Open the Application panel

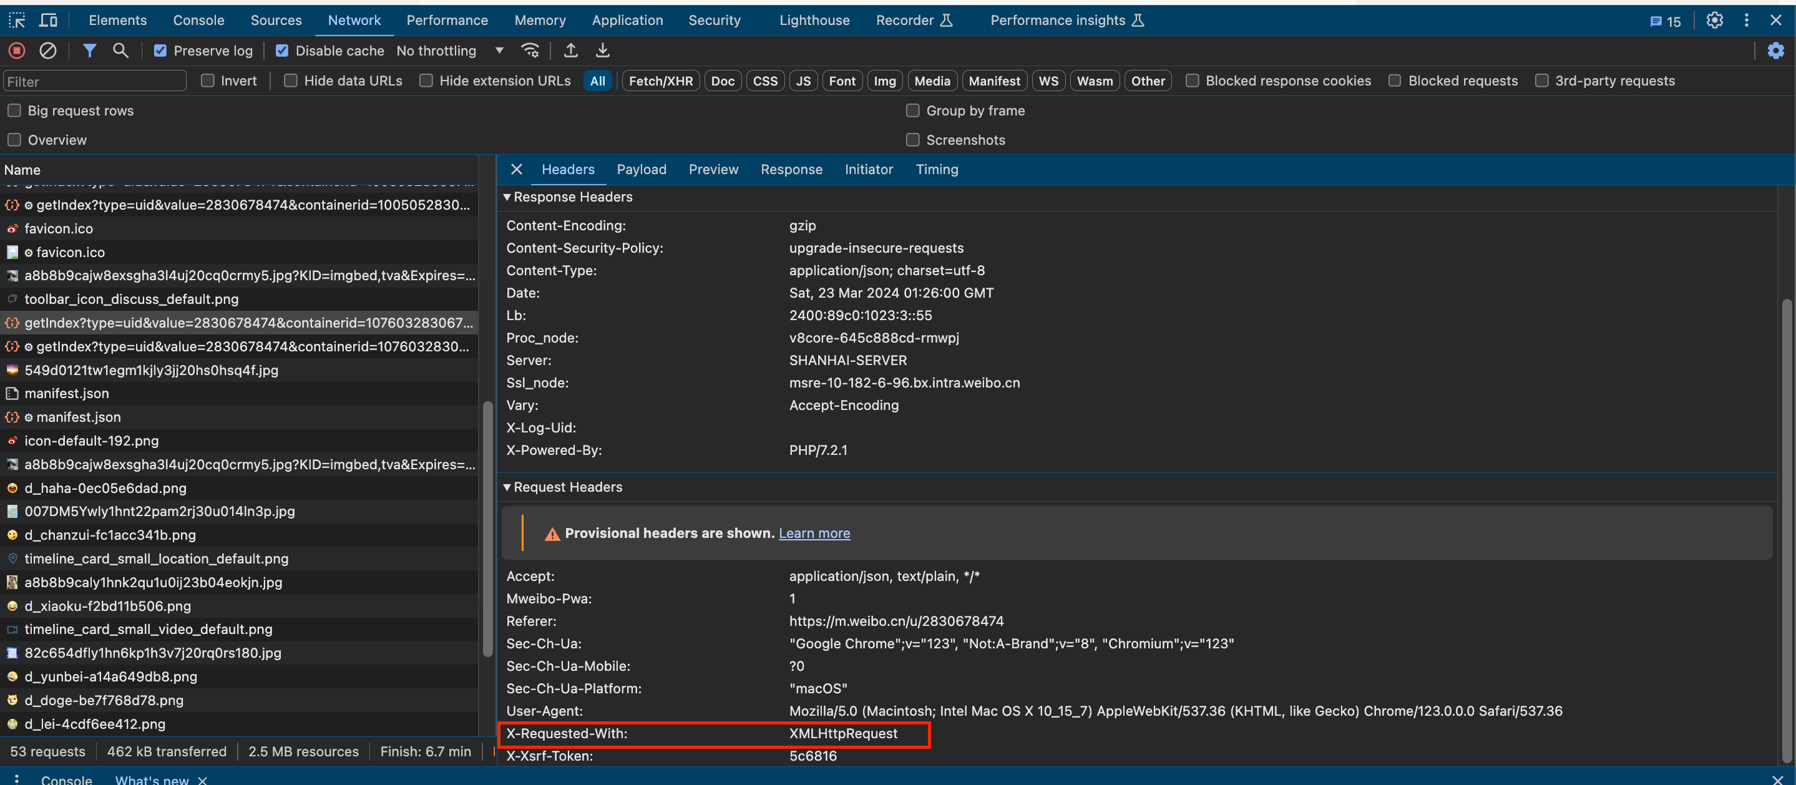pyautogui.click(x=628, y=20)
